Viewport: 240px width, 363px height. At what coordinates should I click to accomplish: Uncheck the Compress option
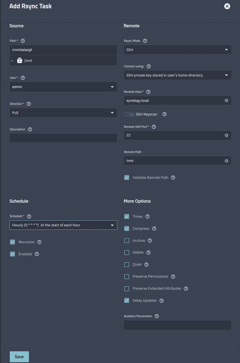pos(127,229)
